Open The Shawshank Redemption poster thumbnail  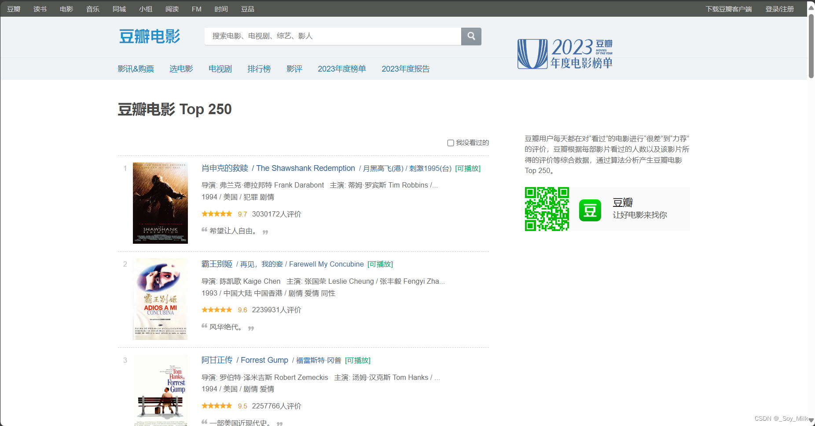point(160,203)
